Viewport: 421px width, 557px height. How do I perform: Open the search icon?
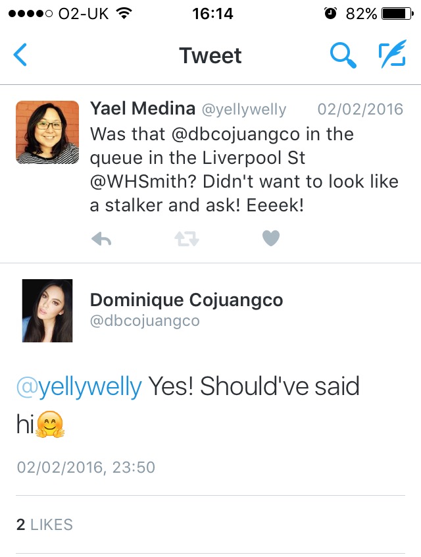pos(343,56)
